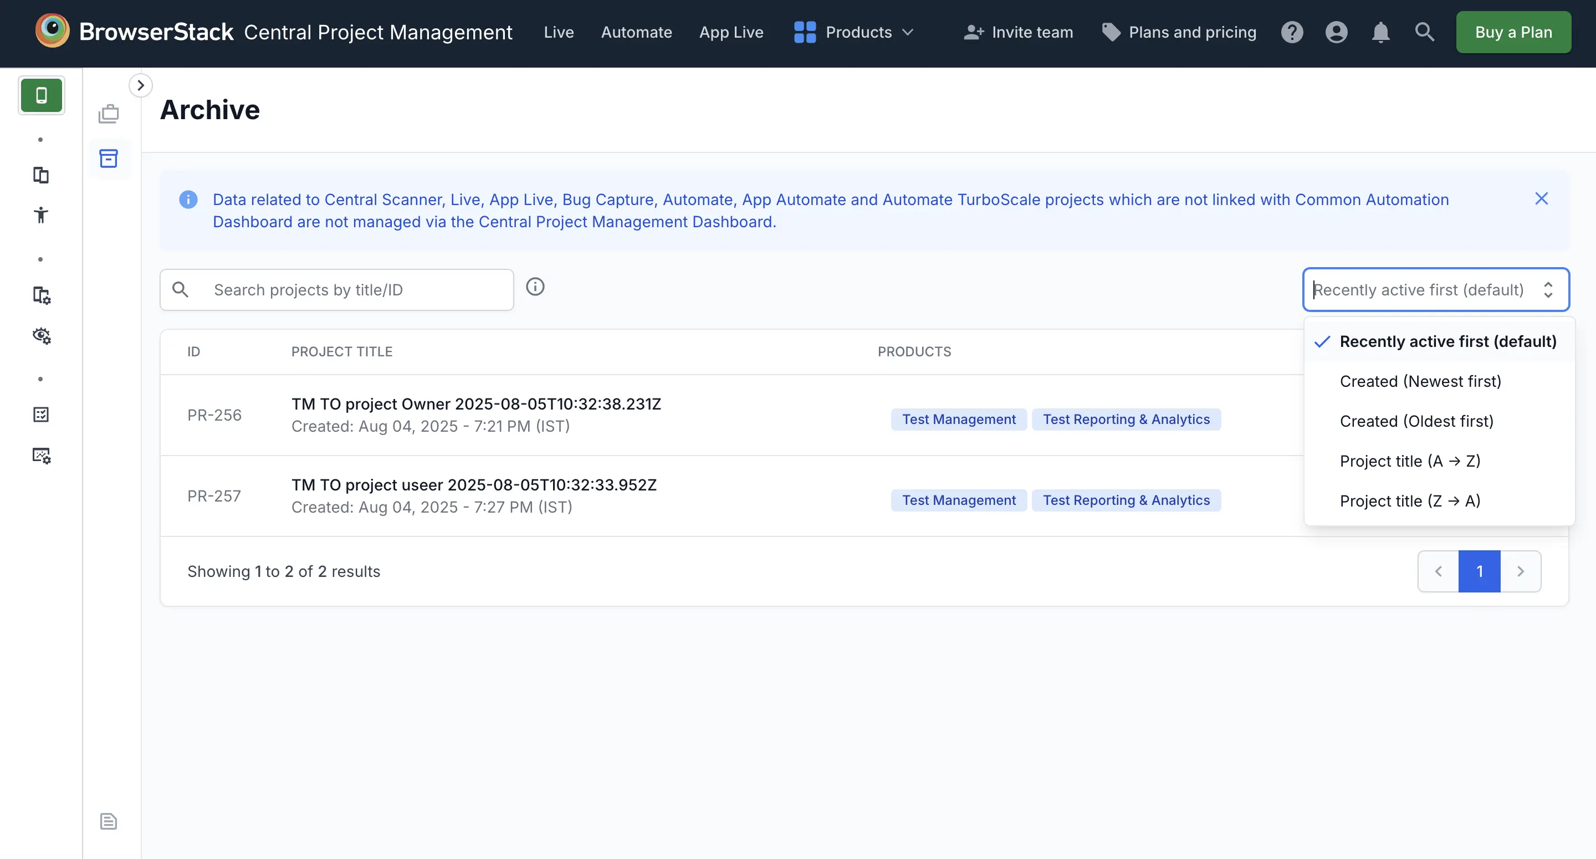Select page 1 in pagination
This screenshot has width=1596, height=859.
[1480, 571]
